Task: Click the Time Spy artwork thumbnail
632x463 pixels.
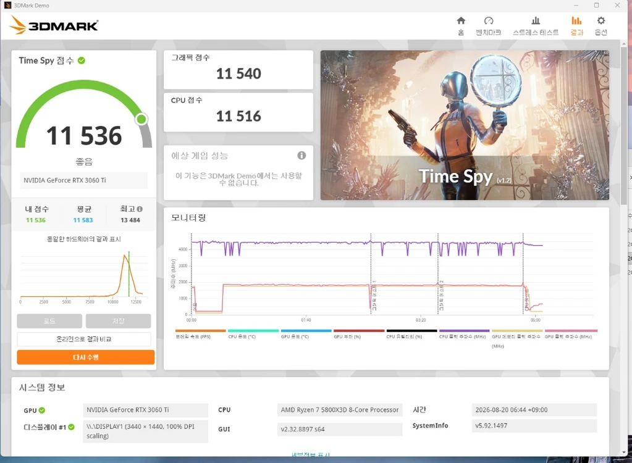Action: [x=465, y=125]
